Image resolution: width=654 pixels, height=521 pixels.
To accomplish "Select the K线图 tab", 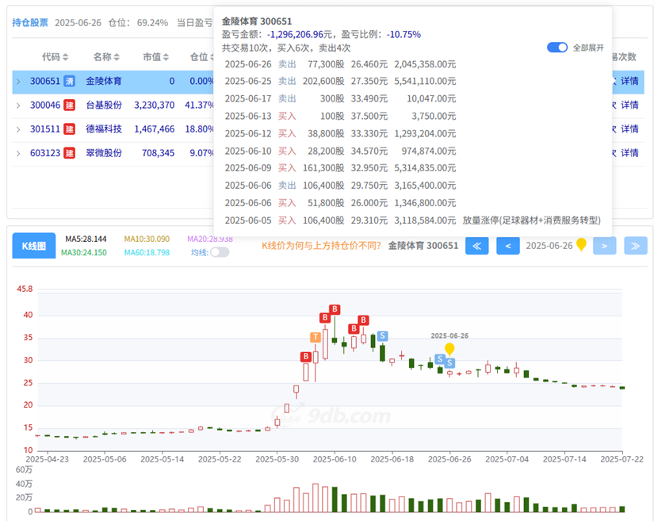I will [34, 246].
